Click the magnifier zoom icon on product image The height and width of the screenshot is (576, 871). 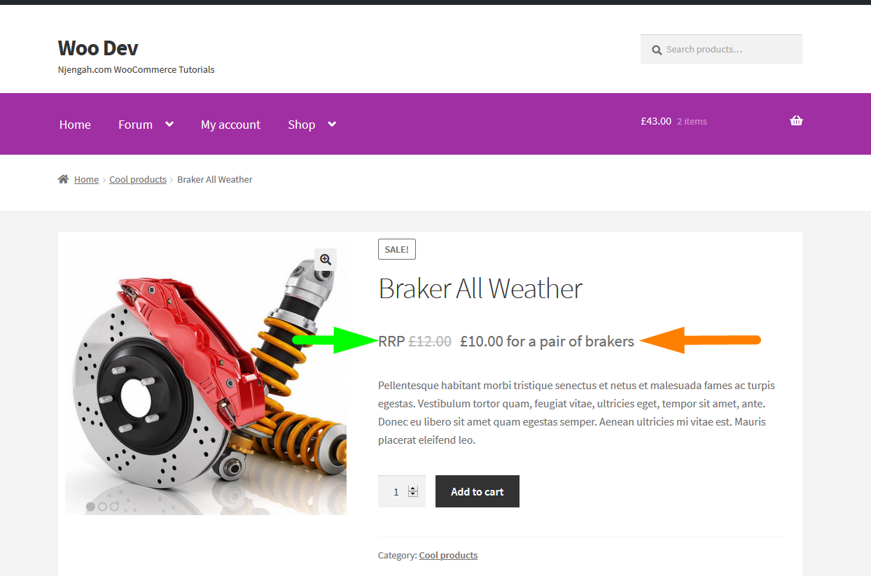click(x=326, y=260)
